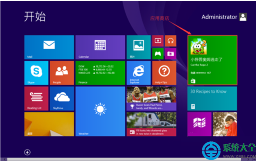Open the small Camera tile
This screenshot has width=257, height=161.
[x=171, y=54]
